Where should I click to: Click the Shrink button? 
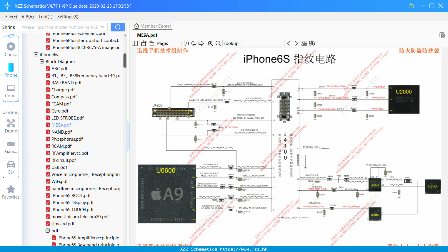click(x=9, y=27)
